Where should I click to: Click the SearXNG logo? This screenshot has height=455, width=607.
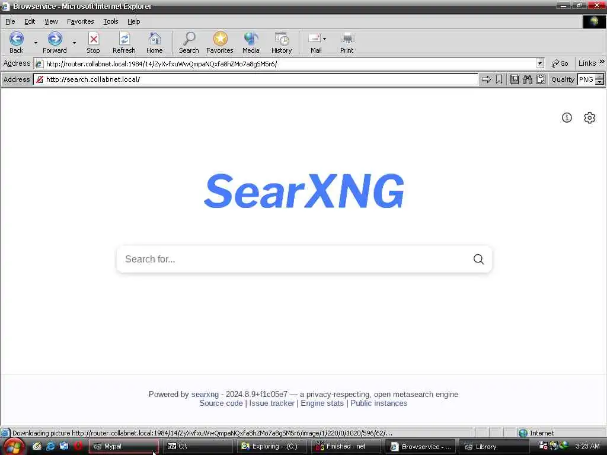pyautogui.click(x=304, y=191)
